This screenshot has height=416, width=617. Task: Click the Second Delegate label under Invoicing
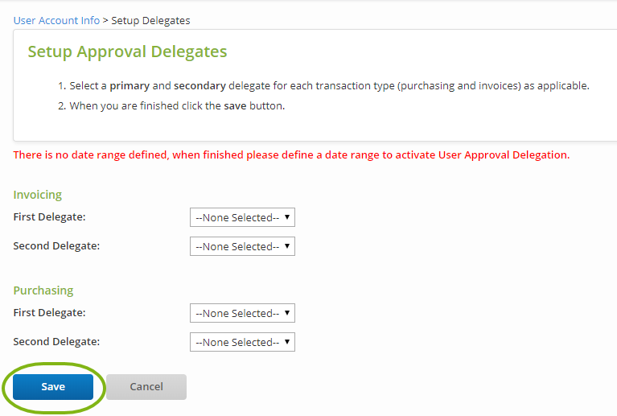(56, 246)
